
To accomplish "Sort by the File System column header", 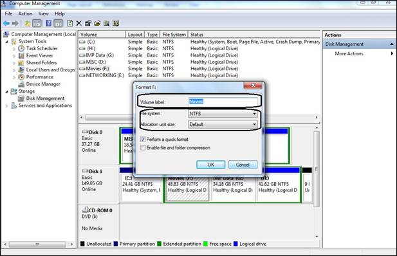I will tap(174, 35).
